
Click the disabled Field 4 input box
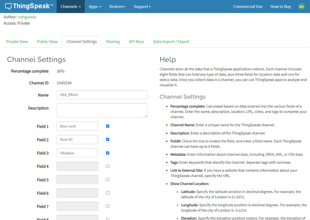pos(77,166)
